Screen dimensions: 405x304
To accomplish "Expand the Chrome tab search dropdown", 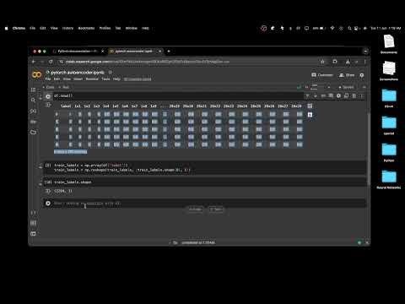I will [365, 52].
